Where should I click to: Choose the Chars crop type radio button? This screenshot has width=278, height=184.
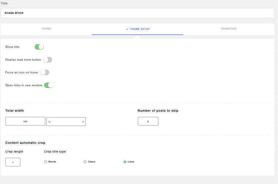[x=85, y=162]
